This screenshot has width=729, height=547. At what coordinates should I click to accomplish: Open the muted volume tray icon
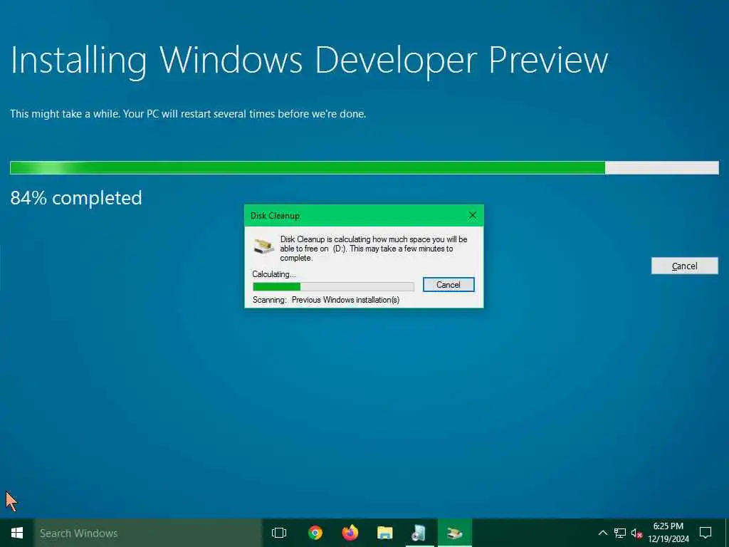coord(636,533)
